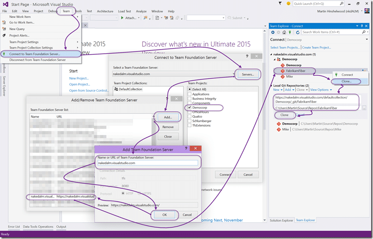Click the green Attach play icon

click(122, 18)
